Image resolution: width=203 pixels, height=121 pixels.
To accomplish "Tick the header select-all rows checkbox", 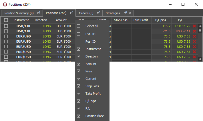I will point(6,20).
